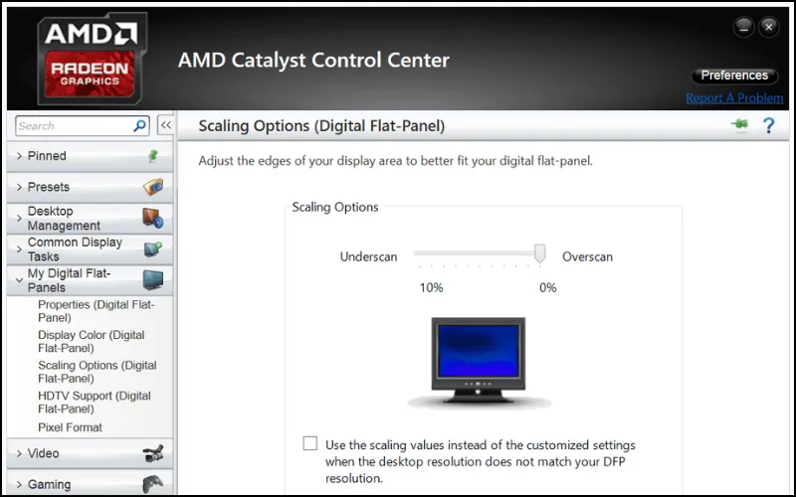
Task: Expand the Gaming section chevron
Action: (x=19, y=484)
